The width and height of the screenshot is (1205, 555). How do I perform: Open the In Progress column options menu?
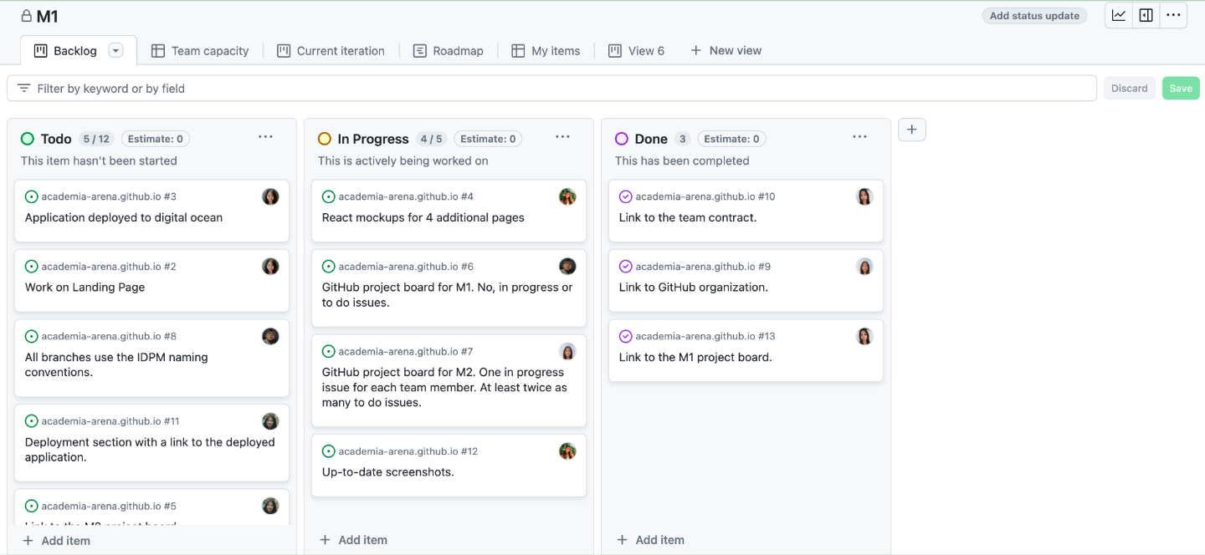pos(562,138)
